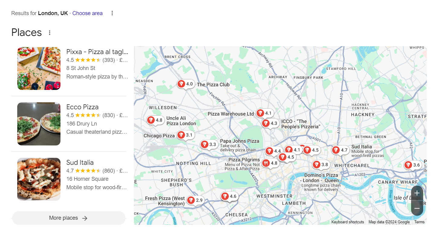Open the Chicago Pizza pin rated 3.1
The width and height of the screenshot is (438, 239).
(186, 135)
